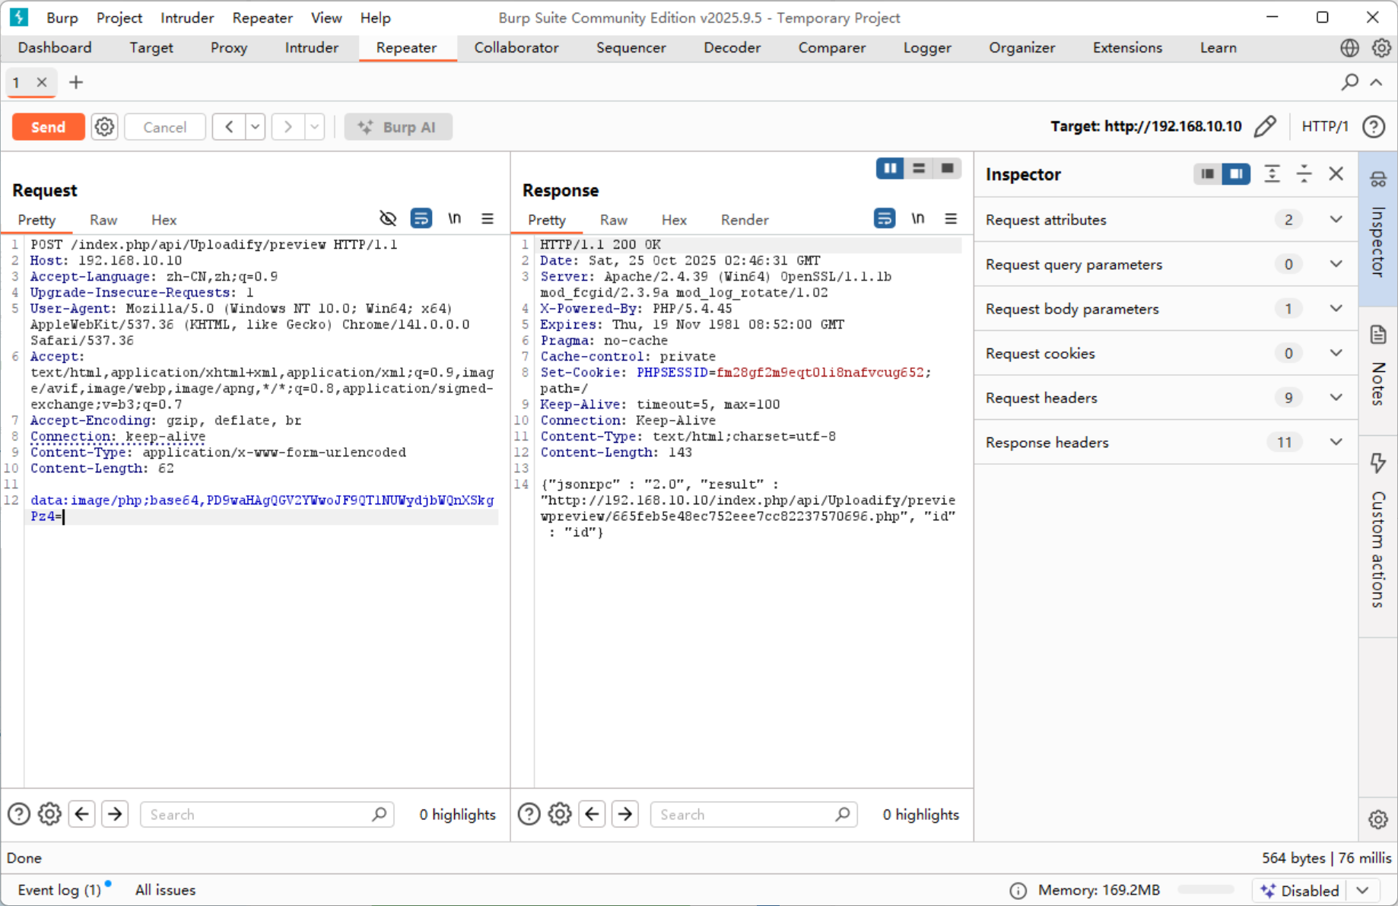Viewport: 1398px width, 906px height.
Task: Open the history back dropdown arrow
Action: (256, 127)
